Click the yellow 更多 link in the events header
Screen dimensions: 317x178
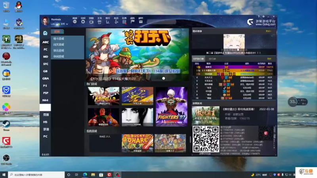coord(268,31)
